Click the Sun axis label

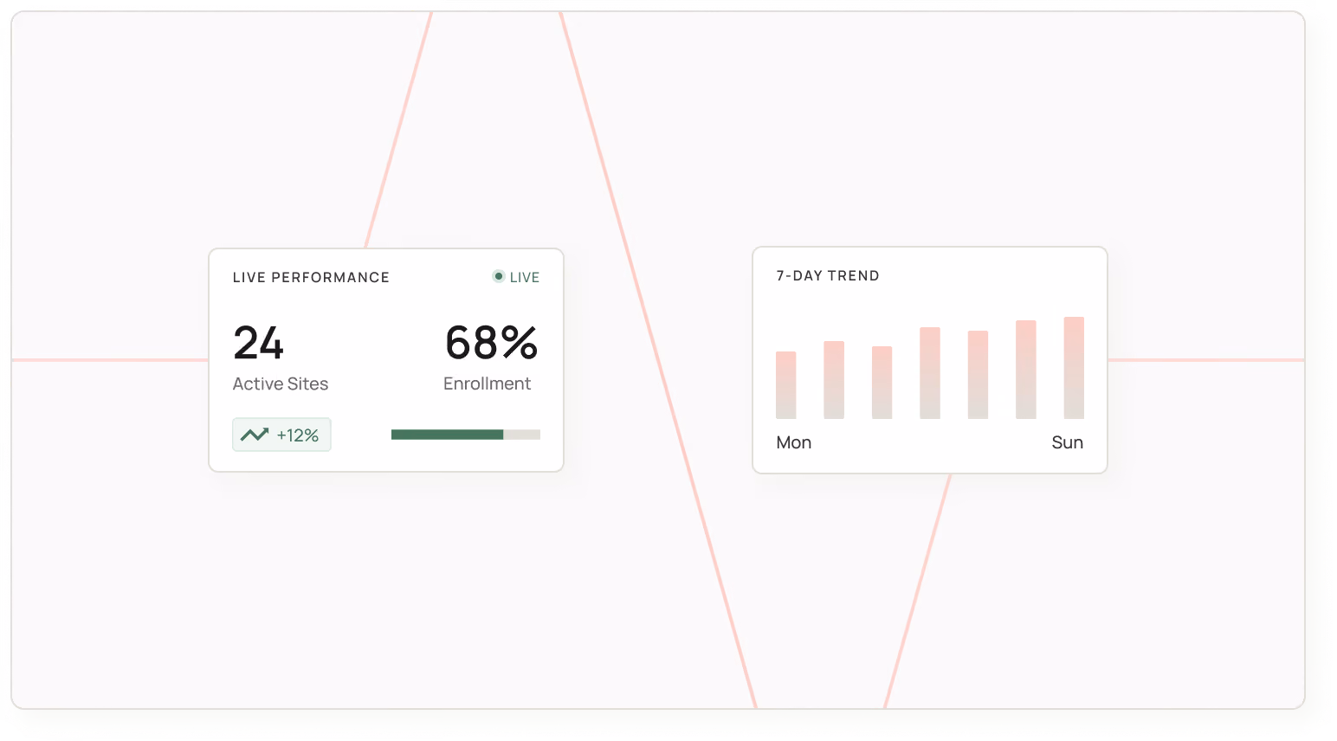[1068, 442]
